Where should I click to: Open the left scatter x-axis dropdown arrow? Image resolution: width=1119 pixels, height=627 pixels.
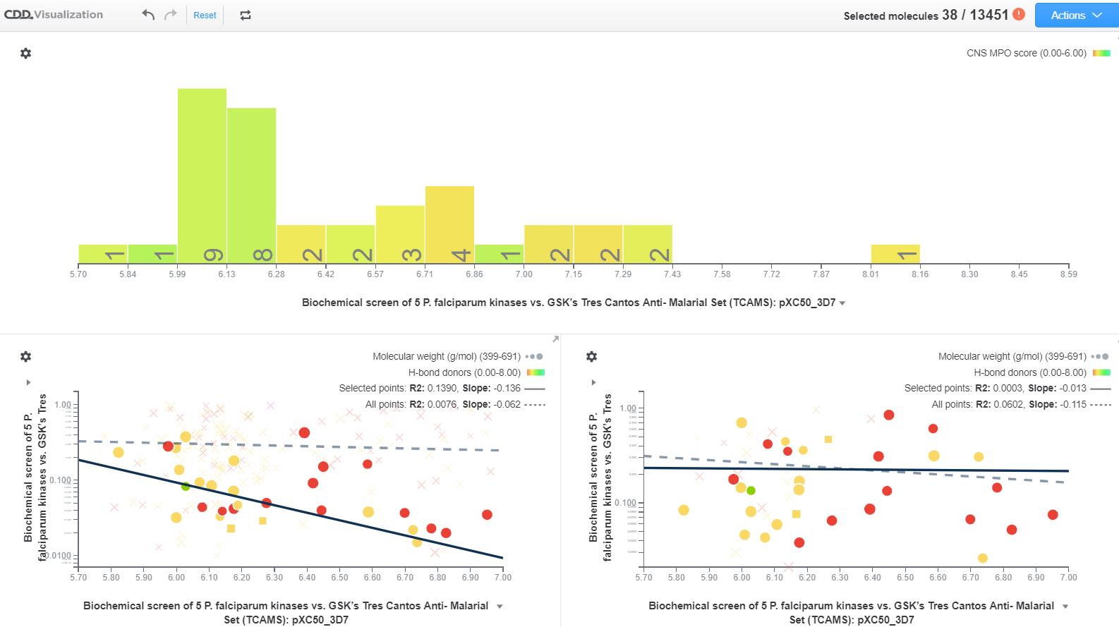click(500, 607)
